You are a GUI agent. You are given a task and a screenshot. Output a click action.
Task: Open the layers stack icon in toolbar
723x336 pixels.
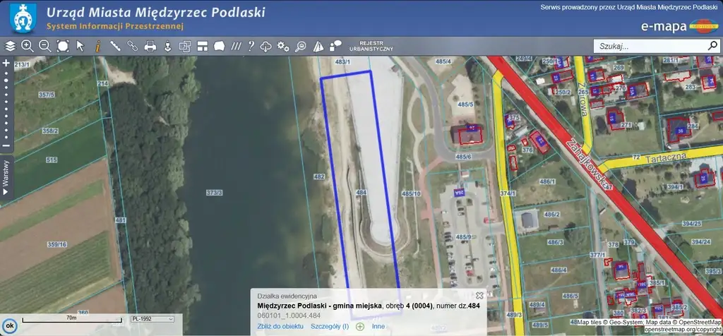pos(10,46)
